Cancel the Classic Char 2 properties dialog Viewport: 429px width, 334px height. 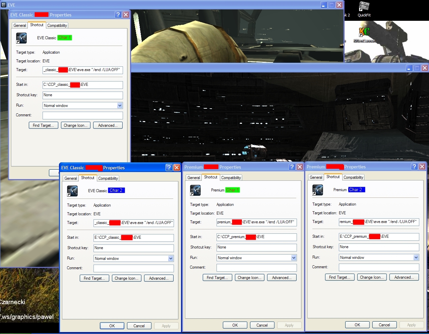tap(139, 326)
